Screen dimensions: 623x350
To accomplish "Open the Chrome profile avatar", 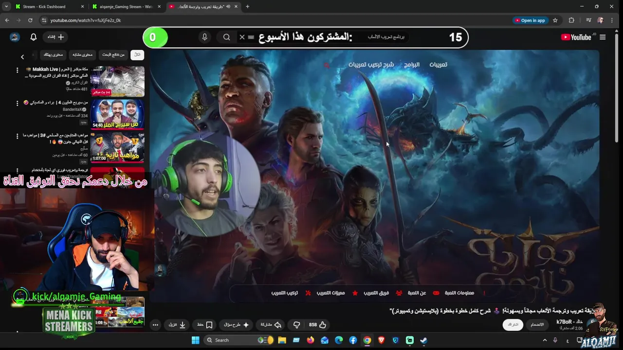I will 600,20.
